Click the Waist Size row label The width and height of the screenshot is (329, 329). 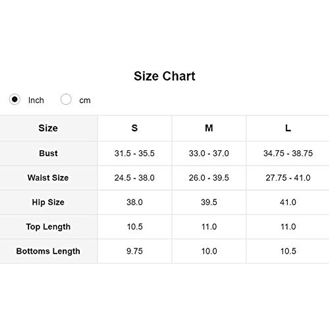[48, 178]
